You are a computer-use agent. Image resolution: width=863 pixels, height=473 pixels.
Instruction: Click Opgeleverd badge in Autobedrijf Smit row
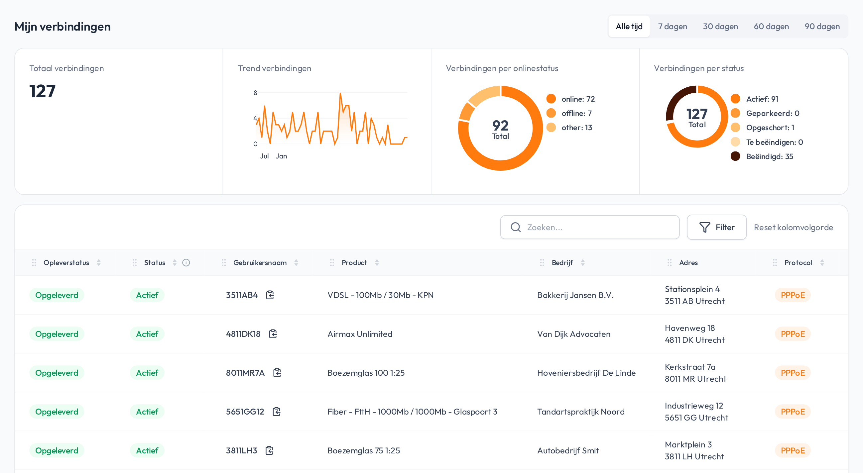click(x=57, y=450)
